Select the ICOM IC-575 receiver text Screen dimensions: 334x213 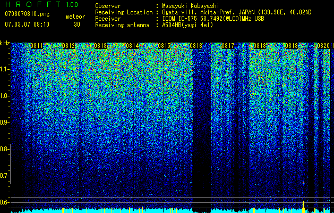pos(213,19)
